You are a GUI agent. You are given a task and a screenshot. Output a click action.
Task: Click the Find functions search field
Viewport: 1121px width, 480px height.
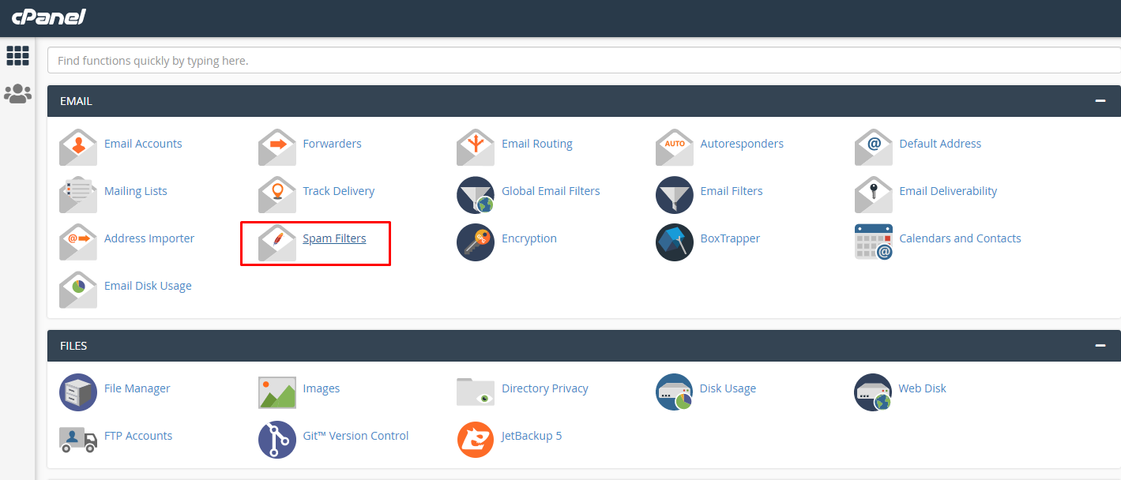pyautogui.click(x=583, y=60)
